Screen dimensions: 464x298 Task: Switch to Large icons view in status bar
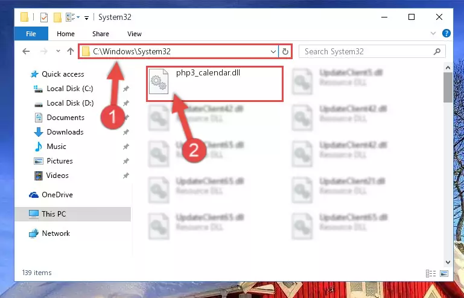pos(444,273)
